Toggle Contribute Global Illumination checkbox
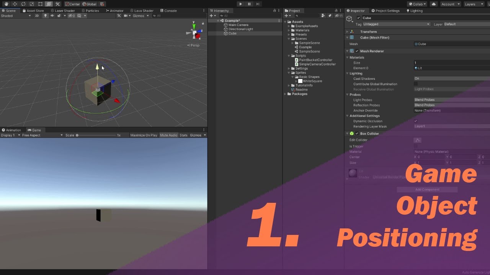The height and width of the screenshot is (275, 490). [416, 84]
